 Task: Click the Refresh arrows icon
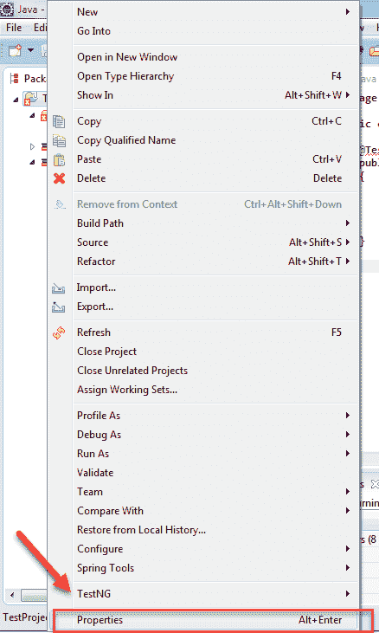59,333
